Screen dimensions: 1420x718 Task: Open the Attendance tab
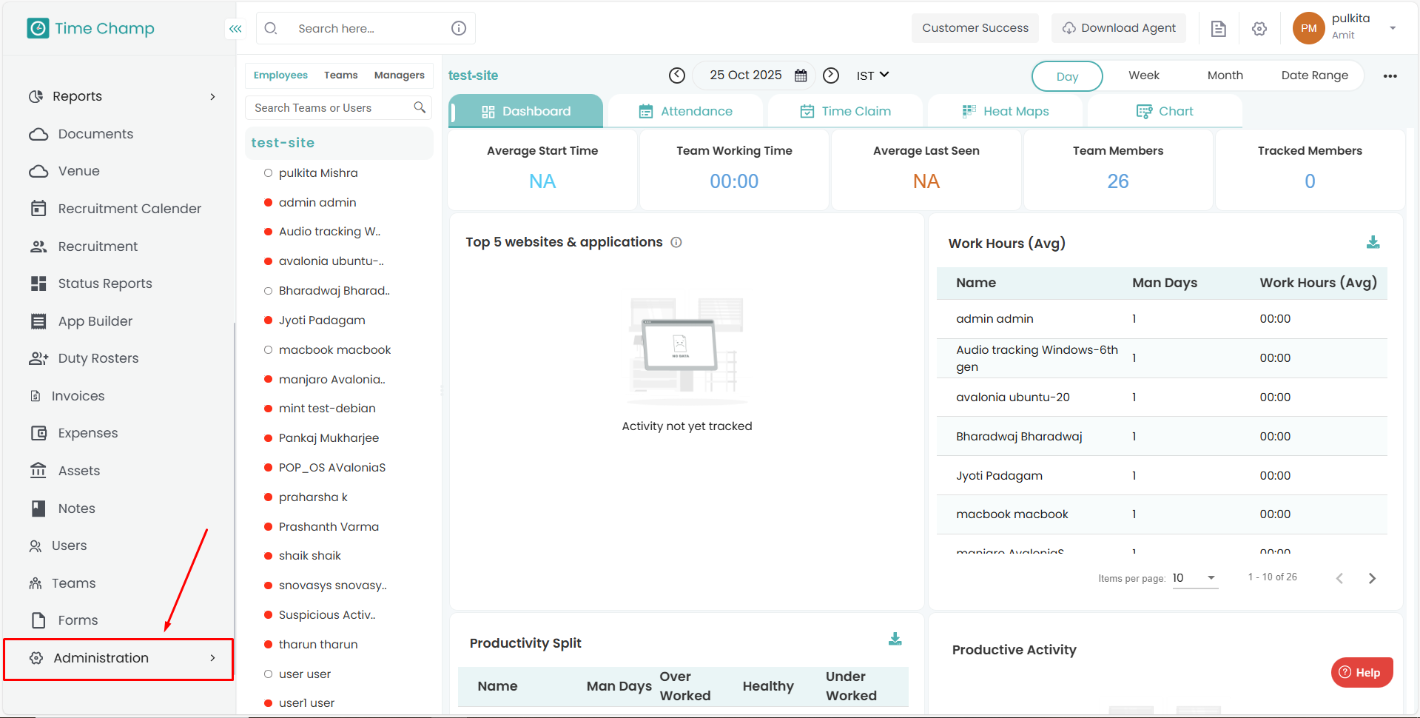coord(685,112)
